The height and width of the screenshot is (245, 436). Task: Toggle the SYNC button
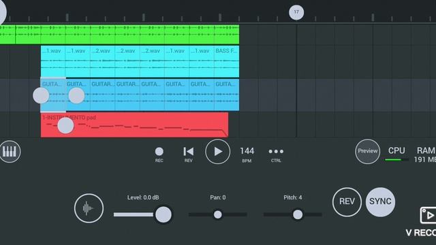pos(380,202)
